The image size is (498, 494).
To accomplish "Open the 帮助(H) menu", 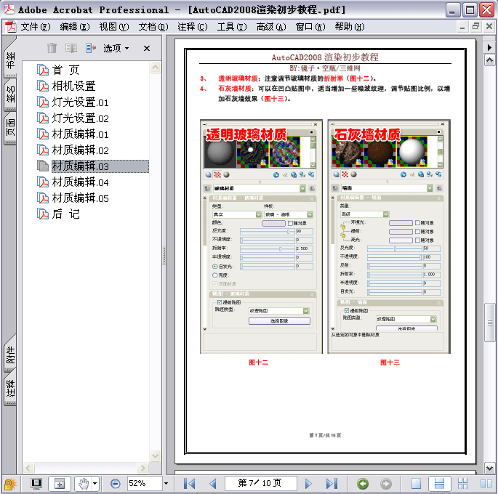I will click(x=350, y=27).
